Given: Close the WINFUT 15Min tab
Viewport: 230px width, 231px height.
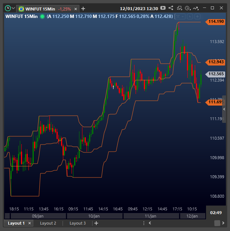Looking at the screenshot, I should [76, 9].
